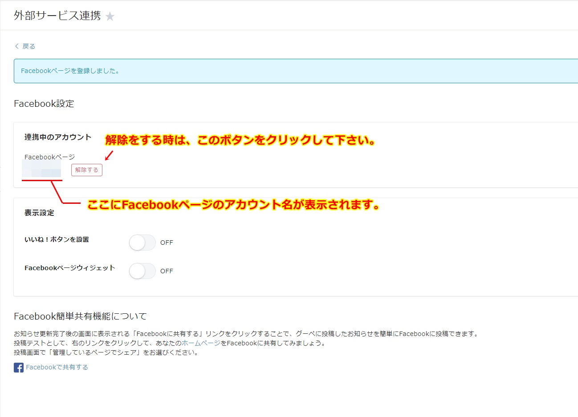Click the Facebookページ label above account name
This screenshot has height=417, width=578.
49,157
